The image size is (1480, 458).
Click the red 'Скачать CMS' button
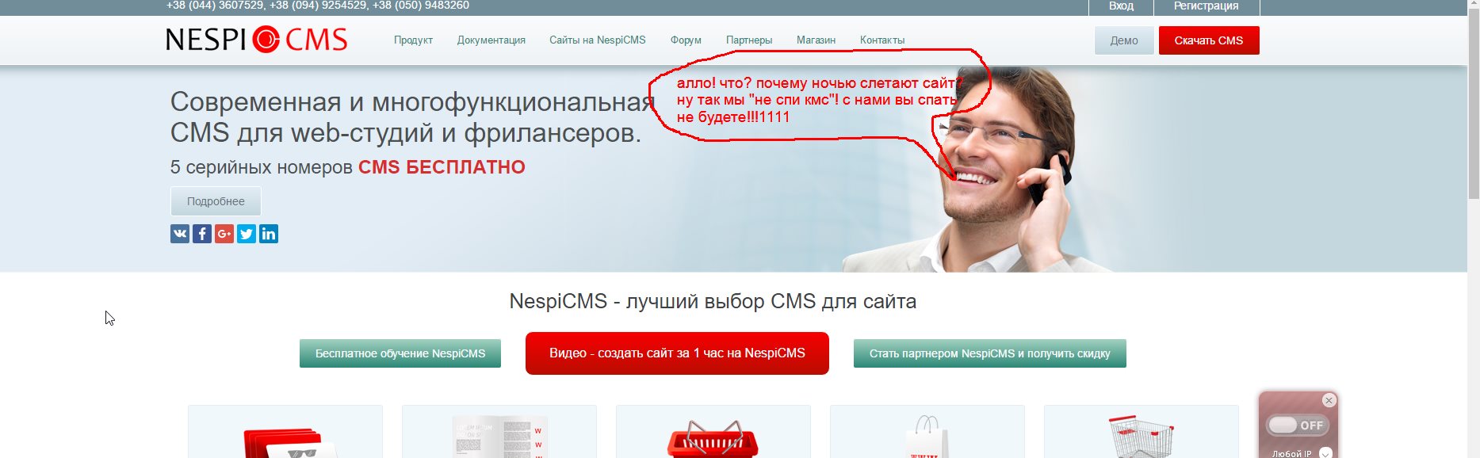point(1209,40)
